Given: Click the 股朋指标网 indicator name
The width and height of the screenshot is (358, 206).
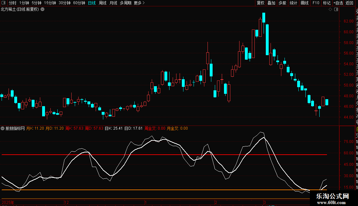Looking at the screenshot, I should [x=15, y=128].
